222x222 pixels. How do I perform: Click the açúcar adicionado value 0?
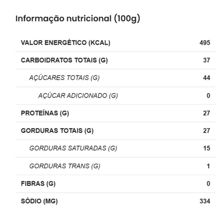click(x=208, y=96)
